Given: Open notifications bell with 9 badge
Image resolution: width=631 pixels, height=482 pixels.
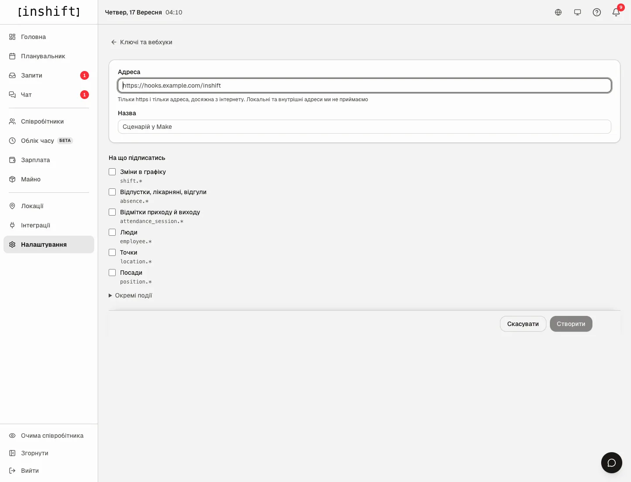Looking at the screenshot, I should pyautogui.click(x=616, y=12).
